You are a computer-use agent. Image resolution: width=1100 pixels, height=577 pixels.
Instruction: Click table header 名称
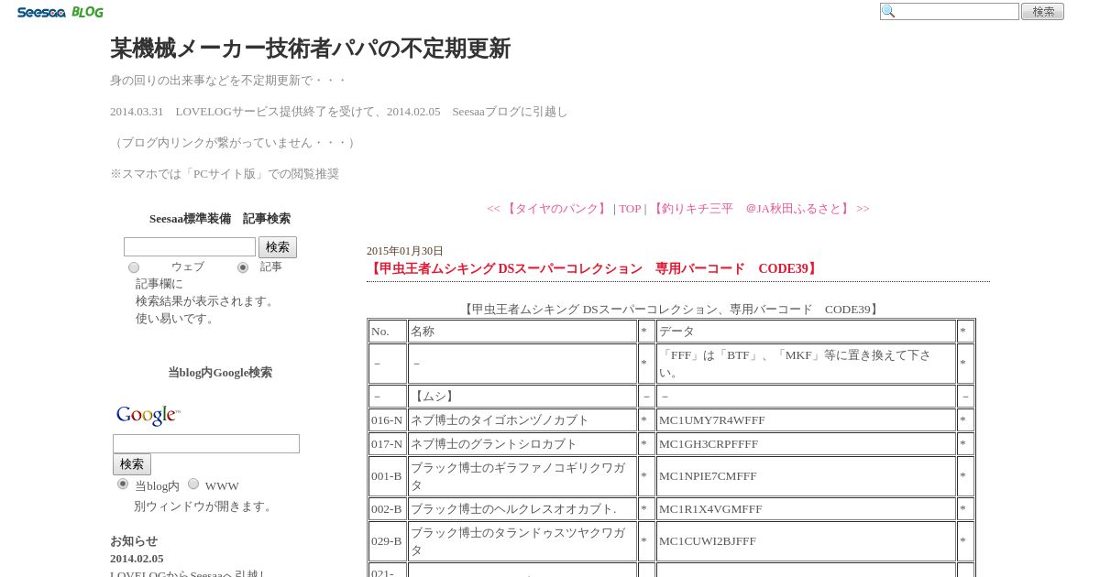[x=522, y=332]
